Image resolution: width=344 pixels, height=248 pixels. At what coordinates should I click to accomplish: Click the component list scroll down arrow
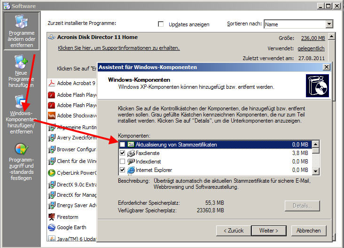315,171
